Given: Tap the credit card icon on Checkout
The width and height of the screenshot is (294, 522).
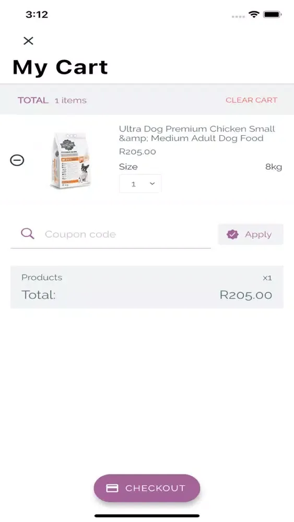Looking at the screenshot, I should coord(112,488).
